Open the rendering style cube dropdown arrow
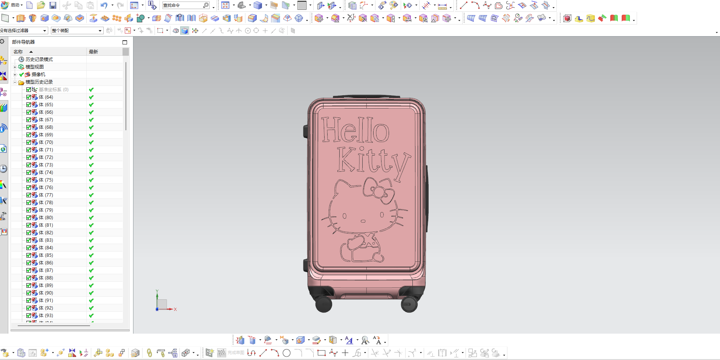The image size is (720, 360). pyautogui.click(x=266, y=5)
